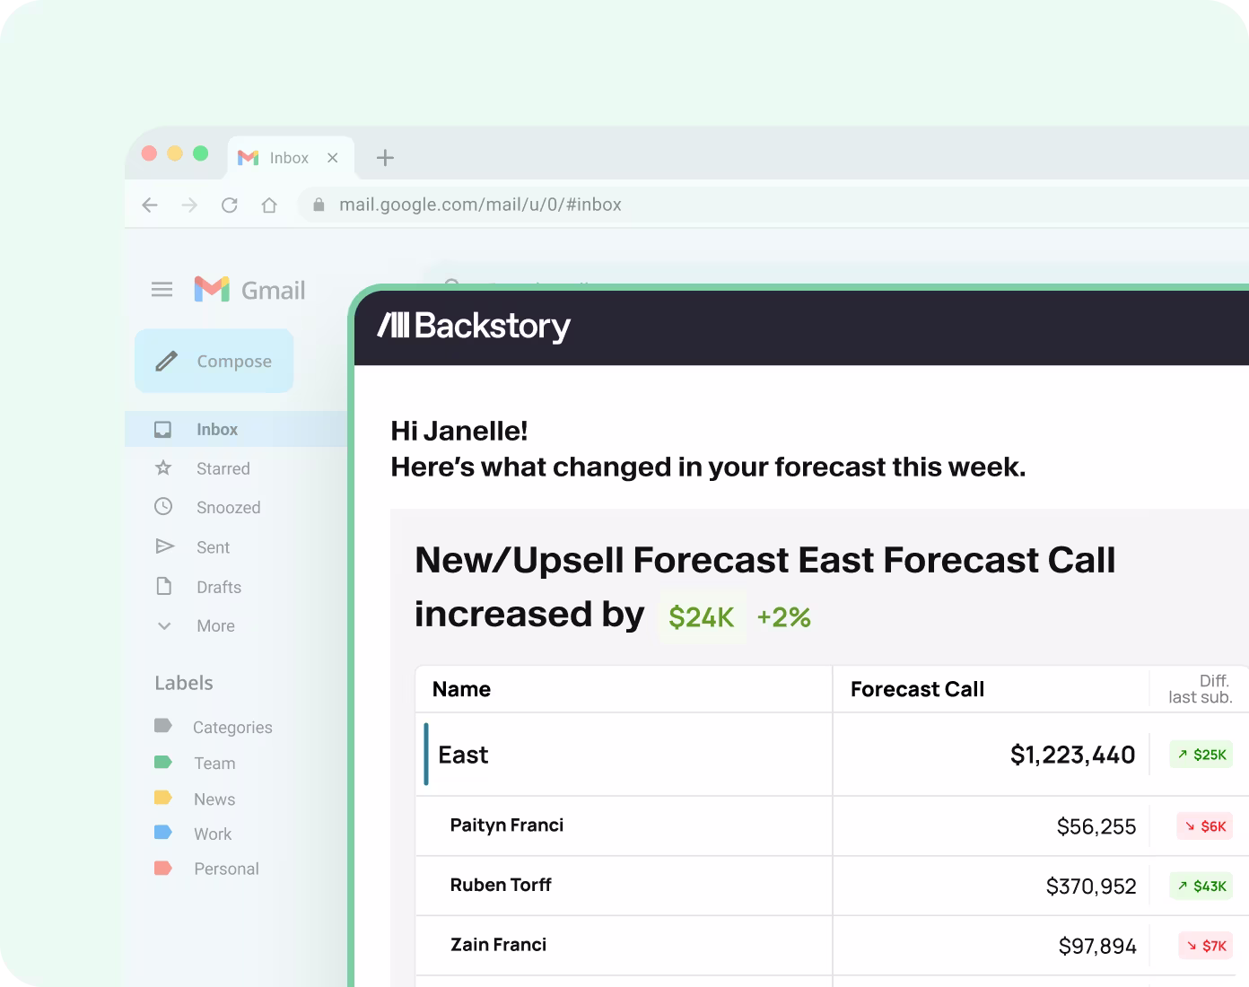
Task: Click the Gmail logo
Action: click(x=249, y=290)
